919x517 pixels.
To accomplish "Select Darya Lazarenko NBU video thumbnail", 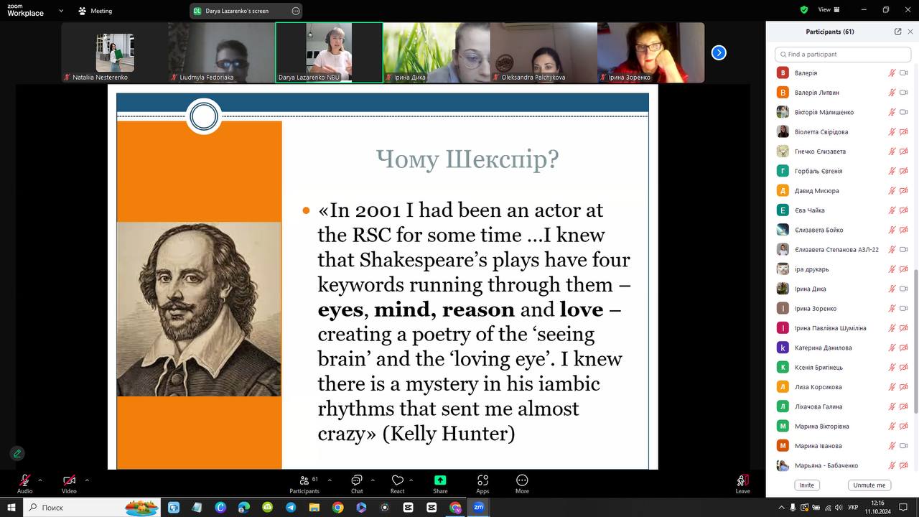I will tap(329, 52).
